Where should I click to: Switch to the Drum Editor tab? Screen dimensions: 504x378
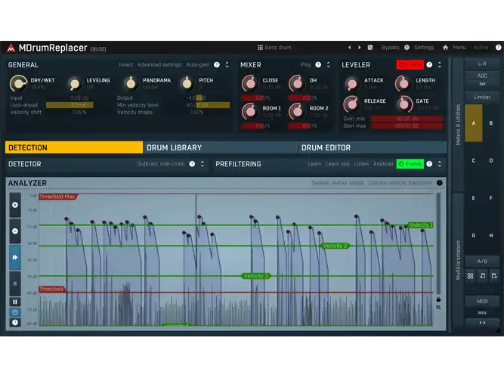coord(373,147)
